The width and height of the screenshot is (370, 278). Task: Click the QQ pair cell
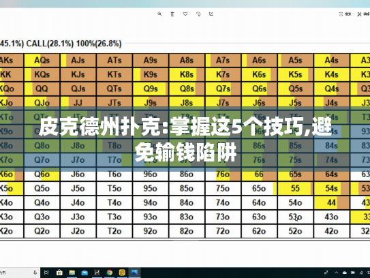pyautogui.click(x=42, y=89)
